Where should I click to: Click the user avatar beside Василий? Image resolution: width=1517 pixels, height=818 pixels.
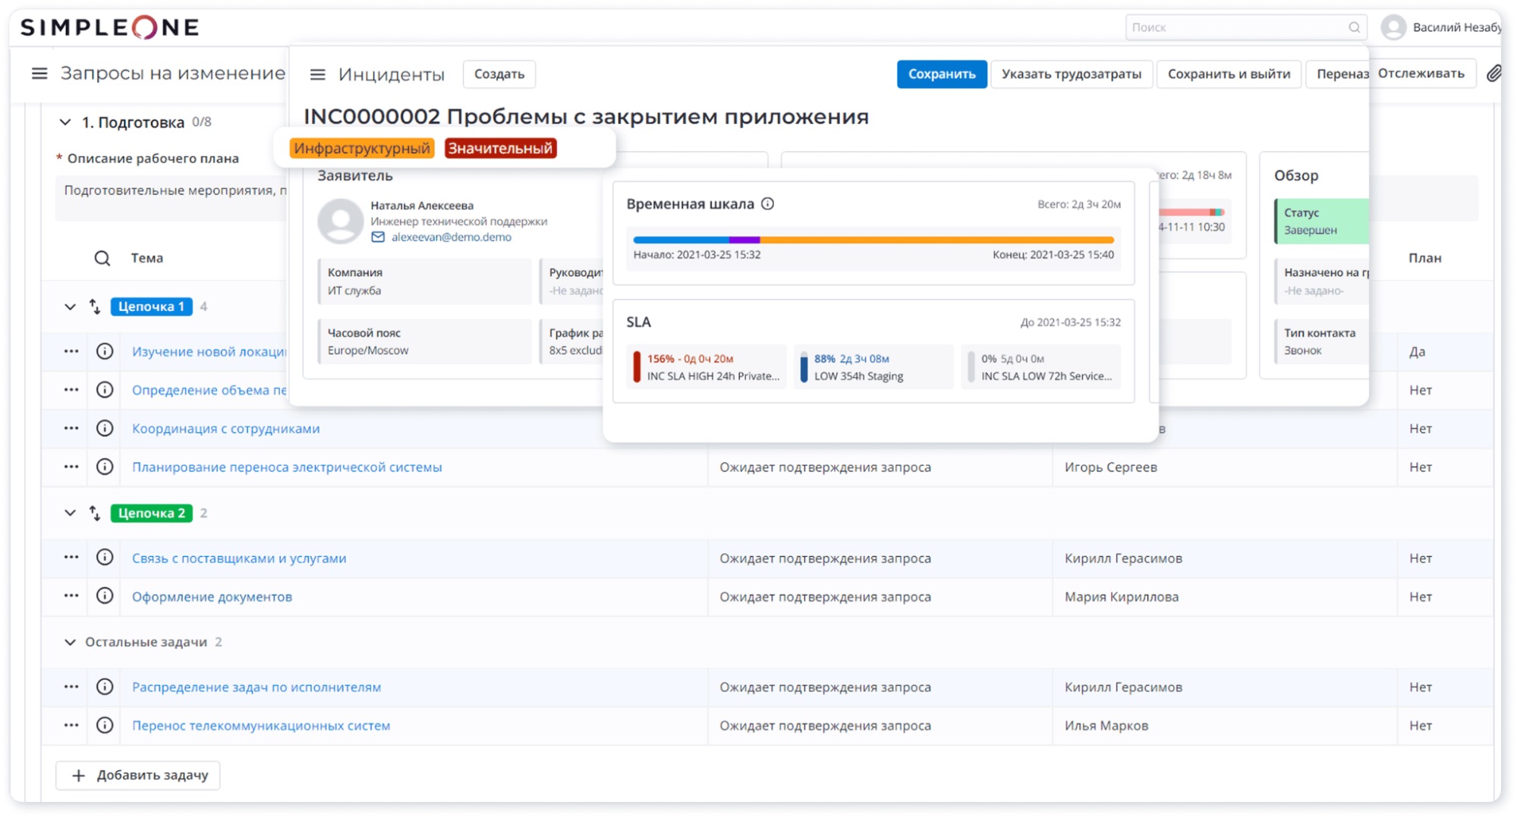[1393, 27]
